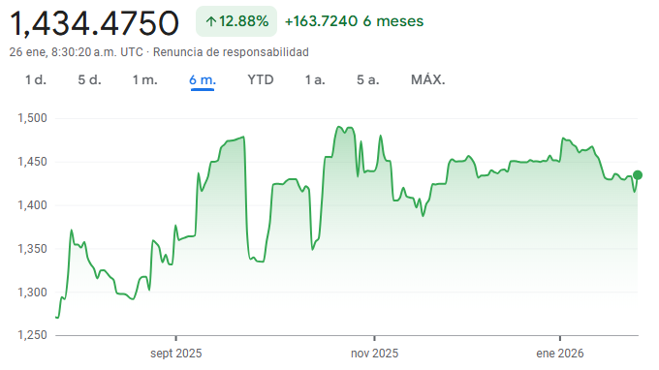Open the Renuncia de responsabilidad link
This screenshot has width=659, height=370.
(231, 52)
